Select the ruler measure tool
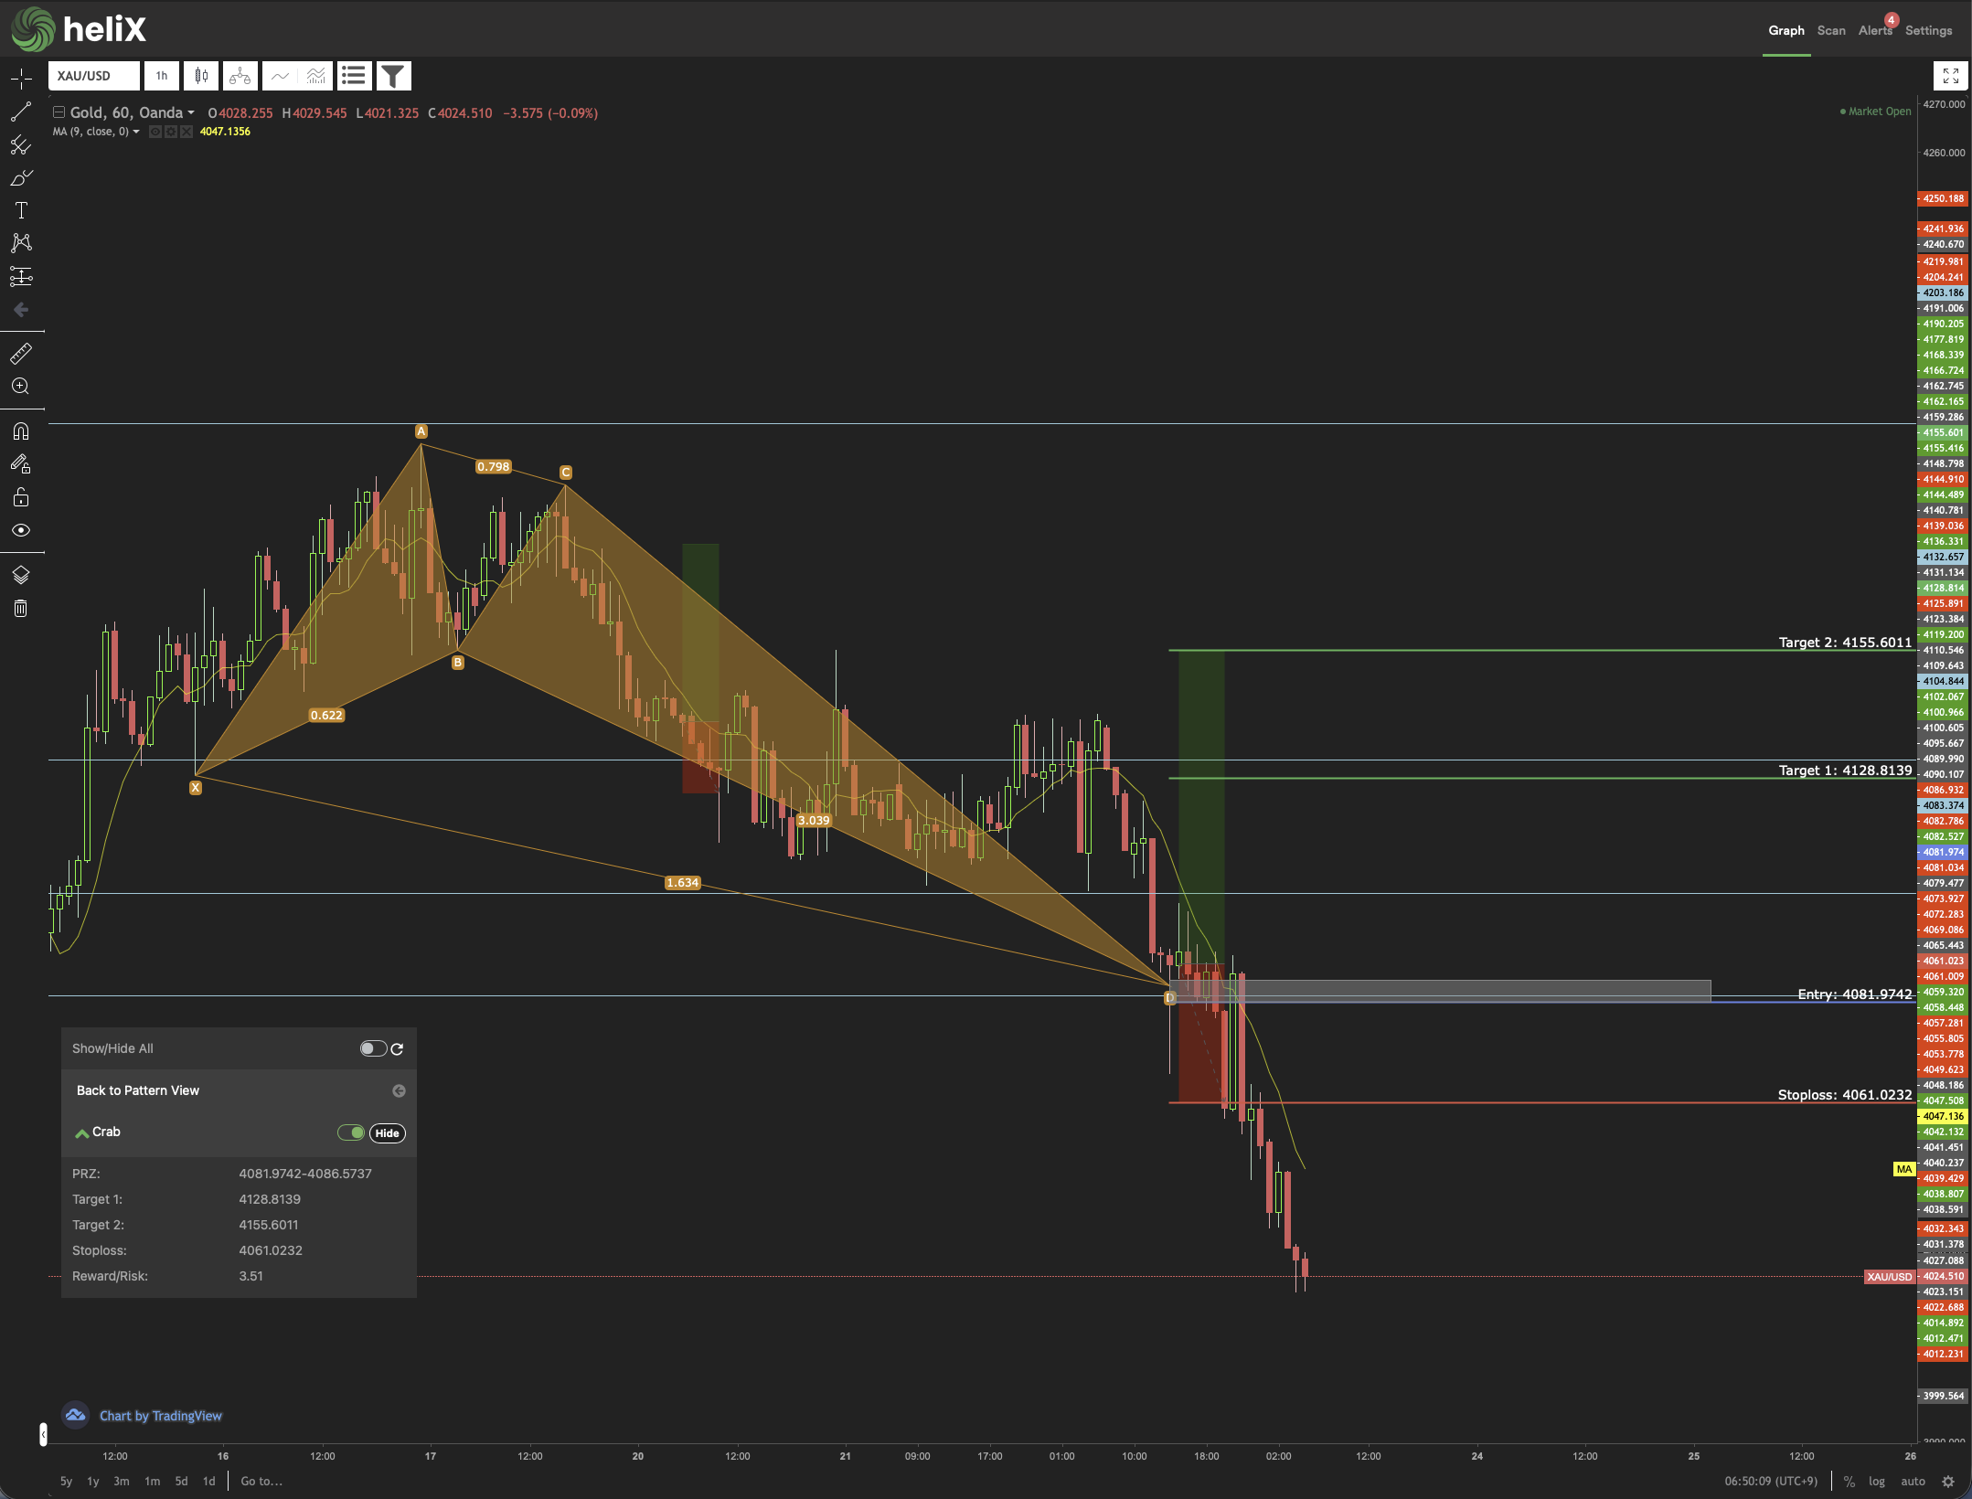This screenshot has width=1972, height=1499. point(21,353)
